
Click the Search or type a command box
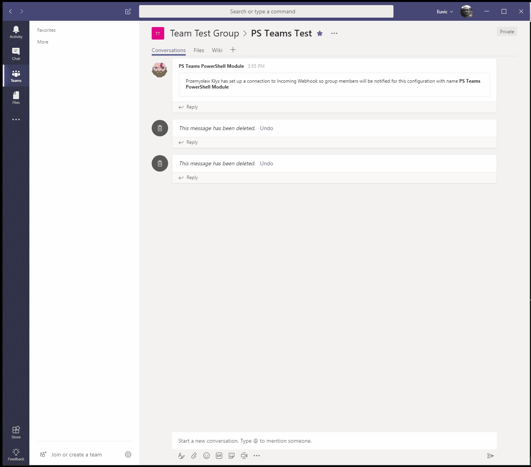266,11
